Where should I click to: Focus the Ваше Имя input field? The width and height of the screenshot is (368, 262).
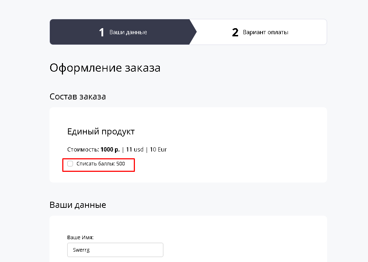[115, 250]
